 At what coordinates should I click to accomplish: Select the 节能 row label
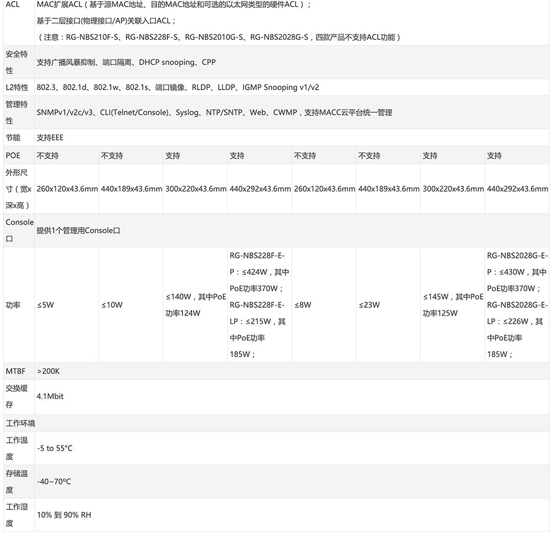(13, 138)
